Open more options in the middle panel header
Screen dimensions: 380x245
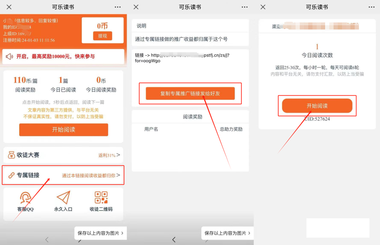(x=245, y=7)
